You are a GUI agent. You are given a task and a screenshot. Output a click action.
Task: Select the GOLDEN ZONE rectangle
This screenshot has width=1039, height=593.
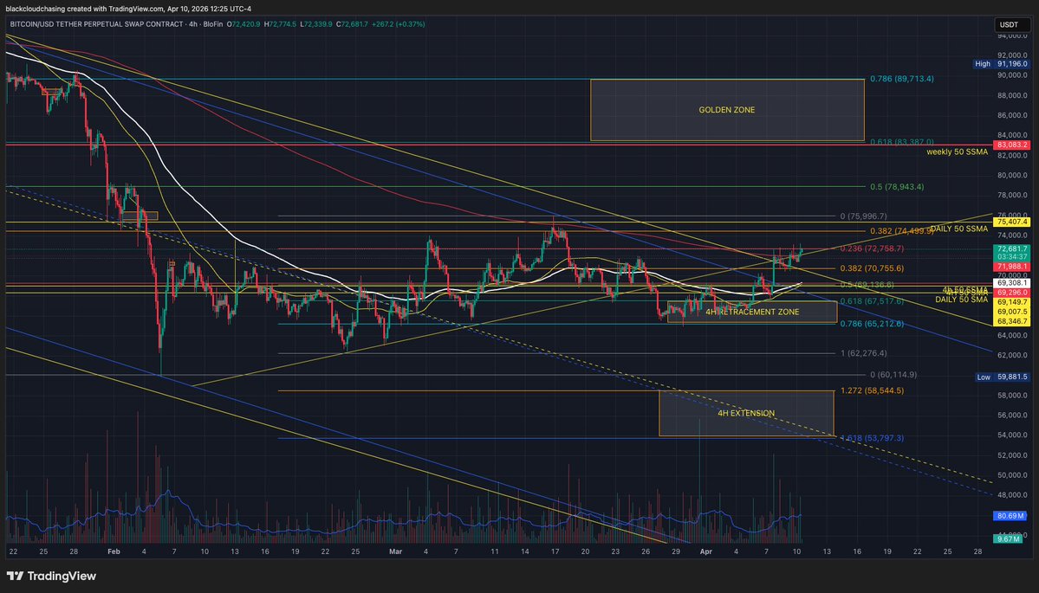pos(727,110)
